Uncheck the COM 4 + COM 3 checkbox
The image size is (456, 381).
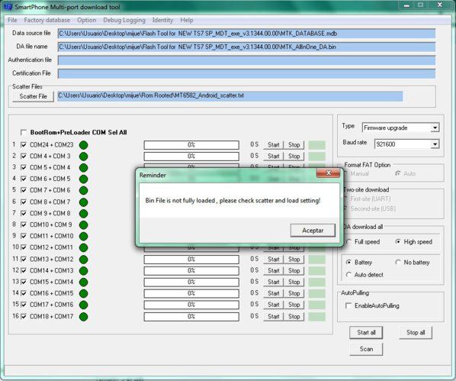point(24,156)
